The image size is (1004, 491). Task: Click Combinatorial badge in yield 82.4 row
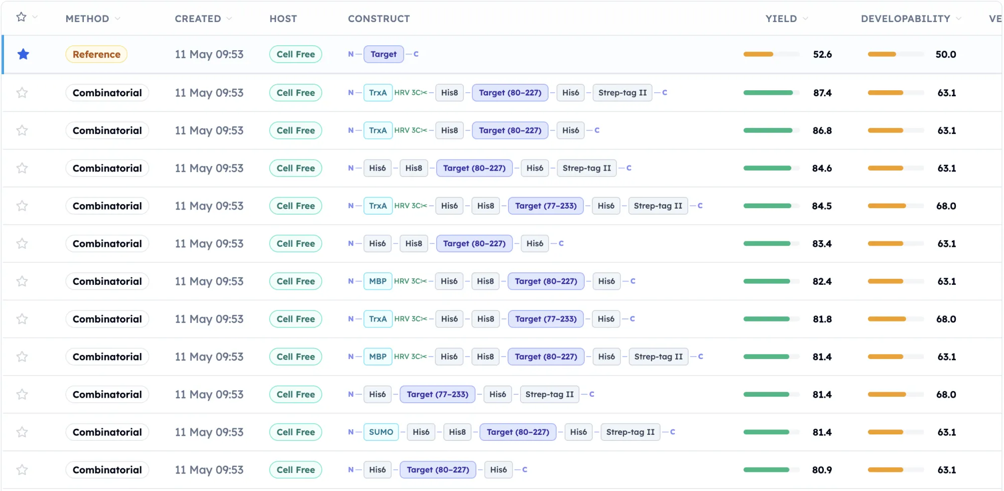[x=107, y=281]
